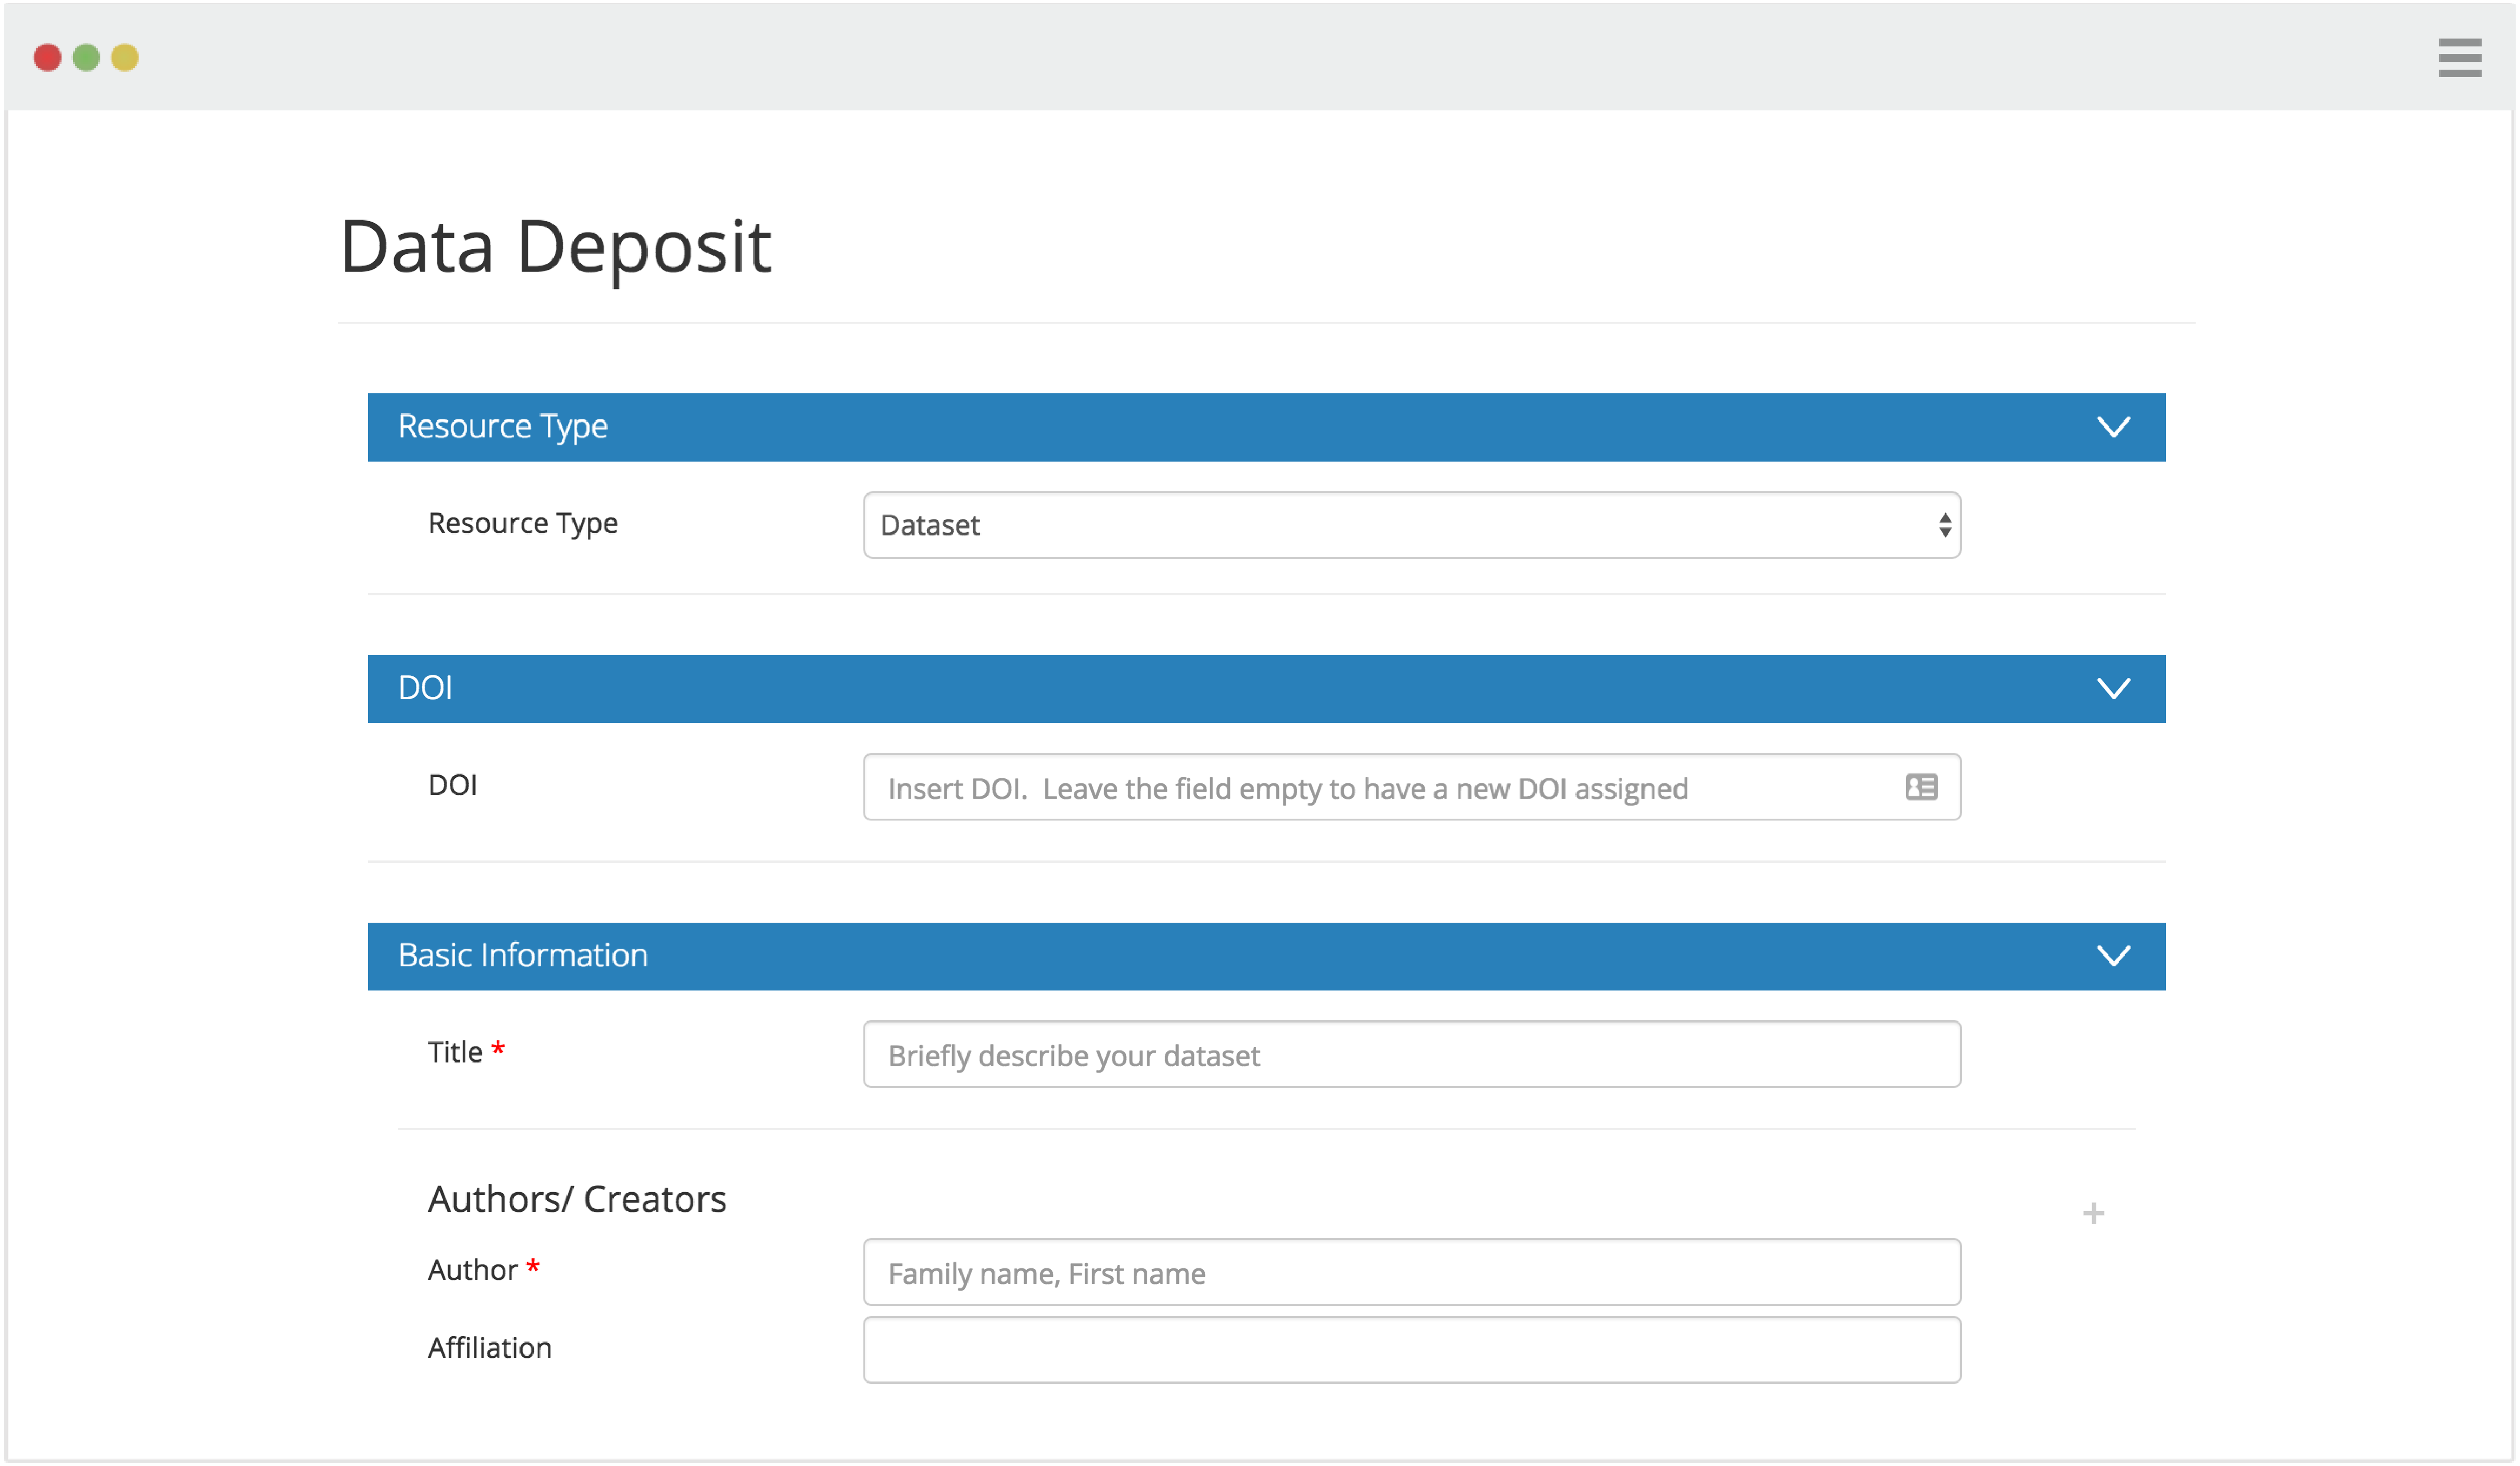Click the green zoom button in title bar
Image resolution: width=2520 pixels, height=1466 pixels.
click(x=87, y=58)
